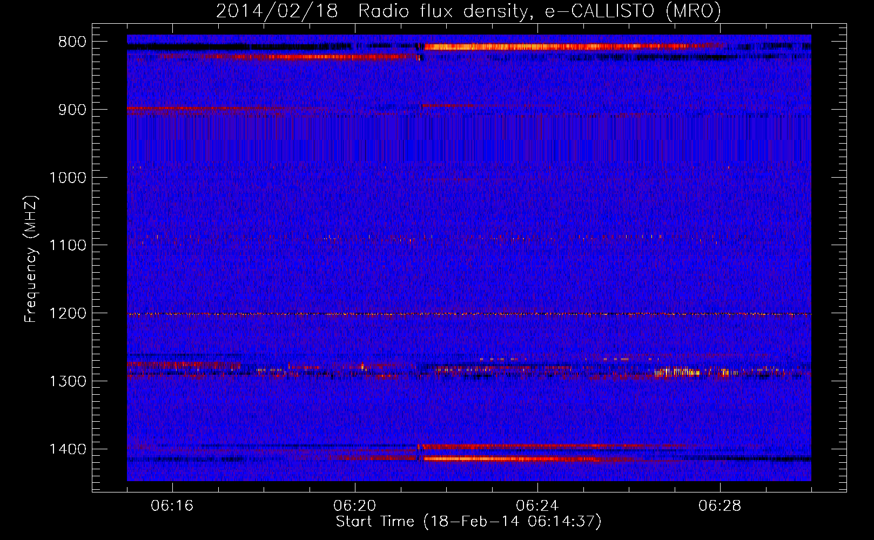
Task: Click the 900 frequency tick label
Action: tap(72, 110)
